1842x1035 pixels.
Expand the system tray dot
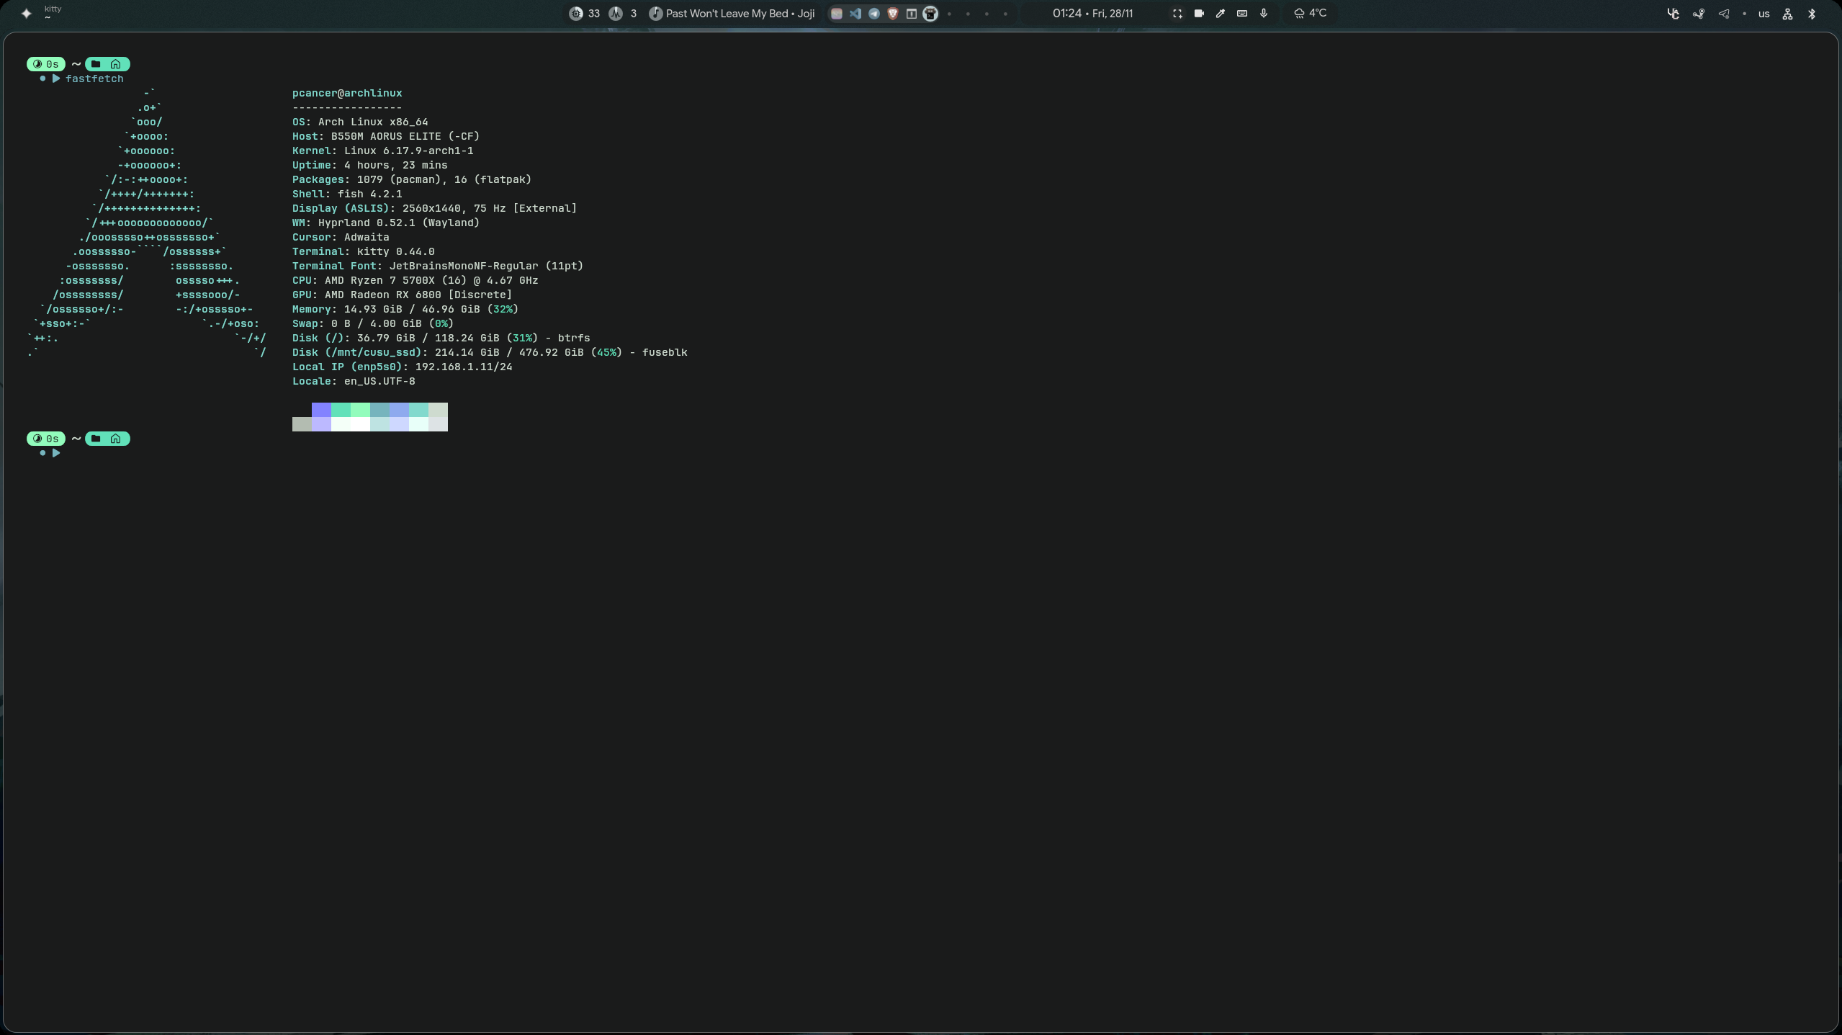point(1744,14)
